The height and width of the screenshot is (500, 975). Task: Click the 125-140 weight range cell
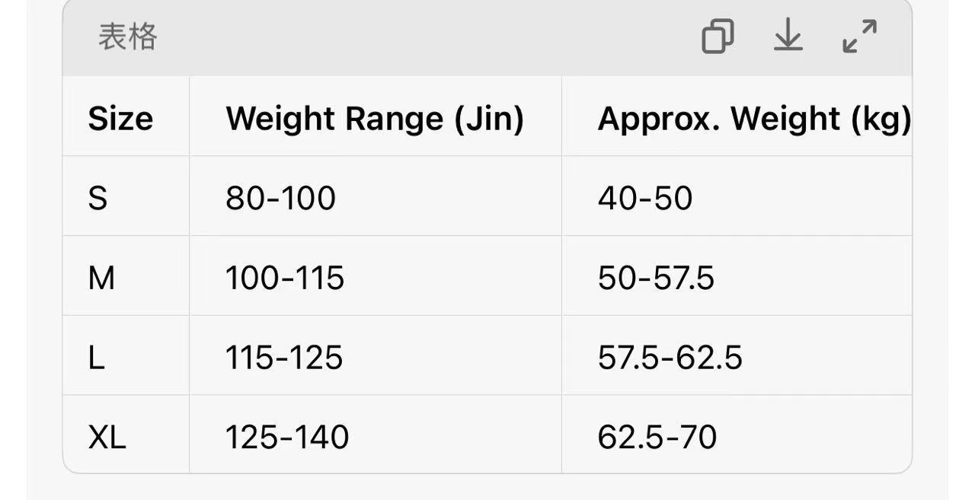[x=287, y=437]
